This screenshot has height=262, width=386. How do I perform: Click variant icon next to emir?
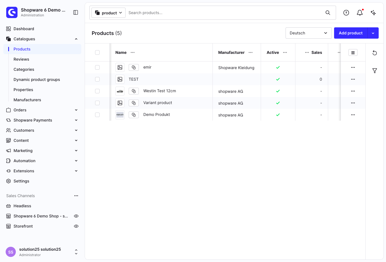pos(134,67)
